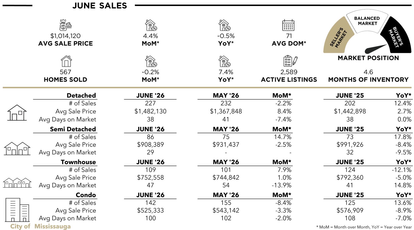Viewport: 414px width, 230px height.
Task: Click the 4.6 Months of Inventory value
Action: coord(368,72)
